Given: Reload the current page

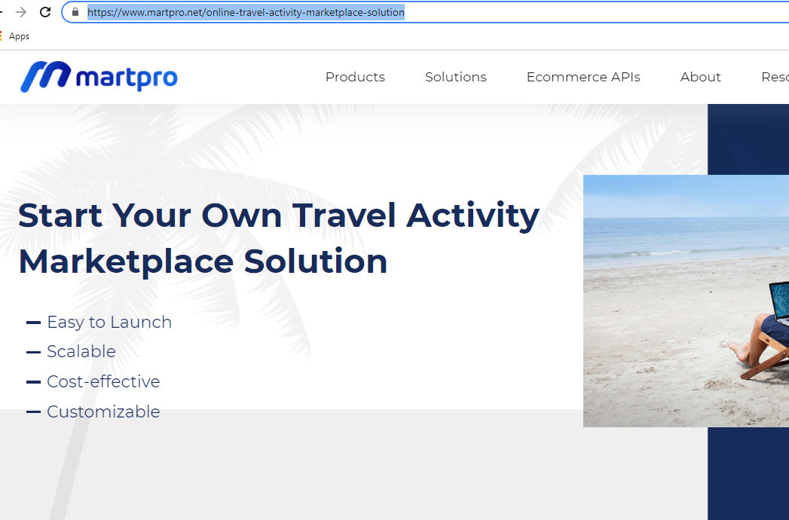Looking at the screenshot, I should tap(44, 12).
